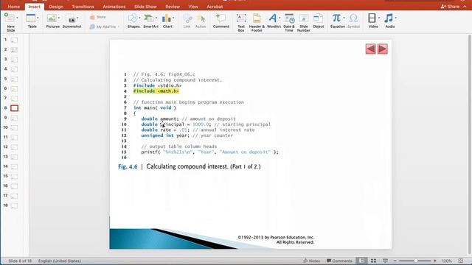Select slide 12 thumbnail

14,147
